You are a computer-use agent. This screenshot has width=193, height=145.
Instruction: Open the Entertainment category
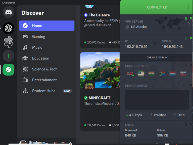47,80
